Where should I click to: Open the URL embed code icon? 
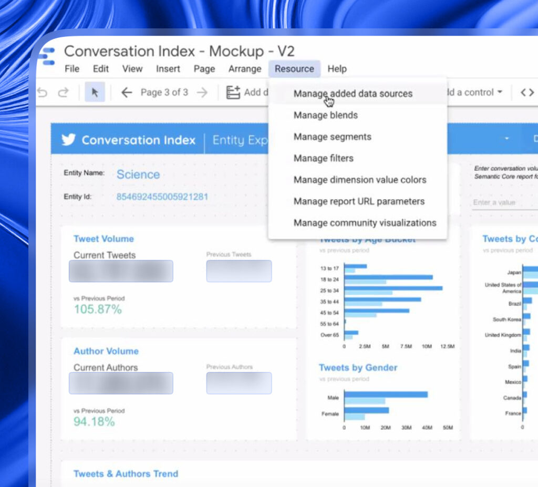click(527, 92)
